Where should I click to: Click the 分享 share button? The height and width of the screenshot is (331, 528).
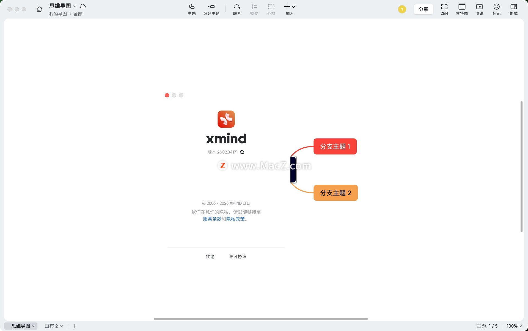(423, 9)
